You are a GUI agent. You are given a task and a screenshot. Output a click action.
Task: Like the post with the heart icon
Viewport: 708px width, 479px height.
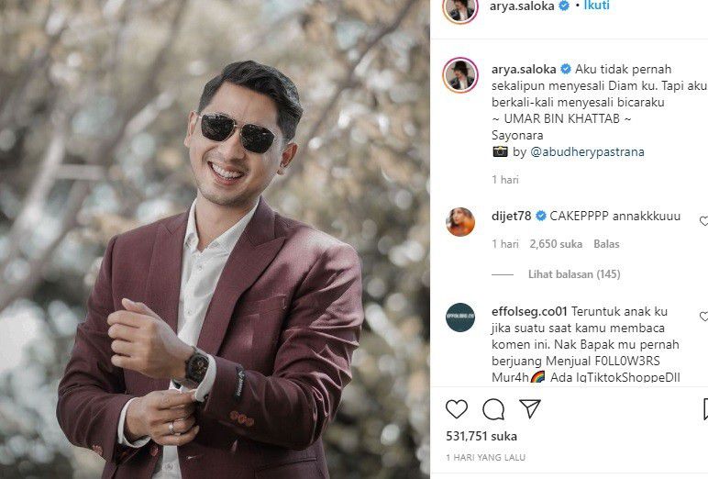click(457, 409)
